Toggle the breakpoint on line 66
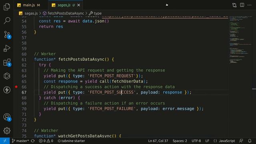This screenshot has height=144, width=256. (16, 87)
